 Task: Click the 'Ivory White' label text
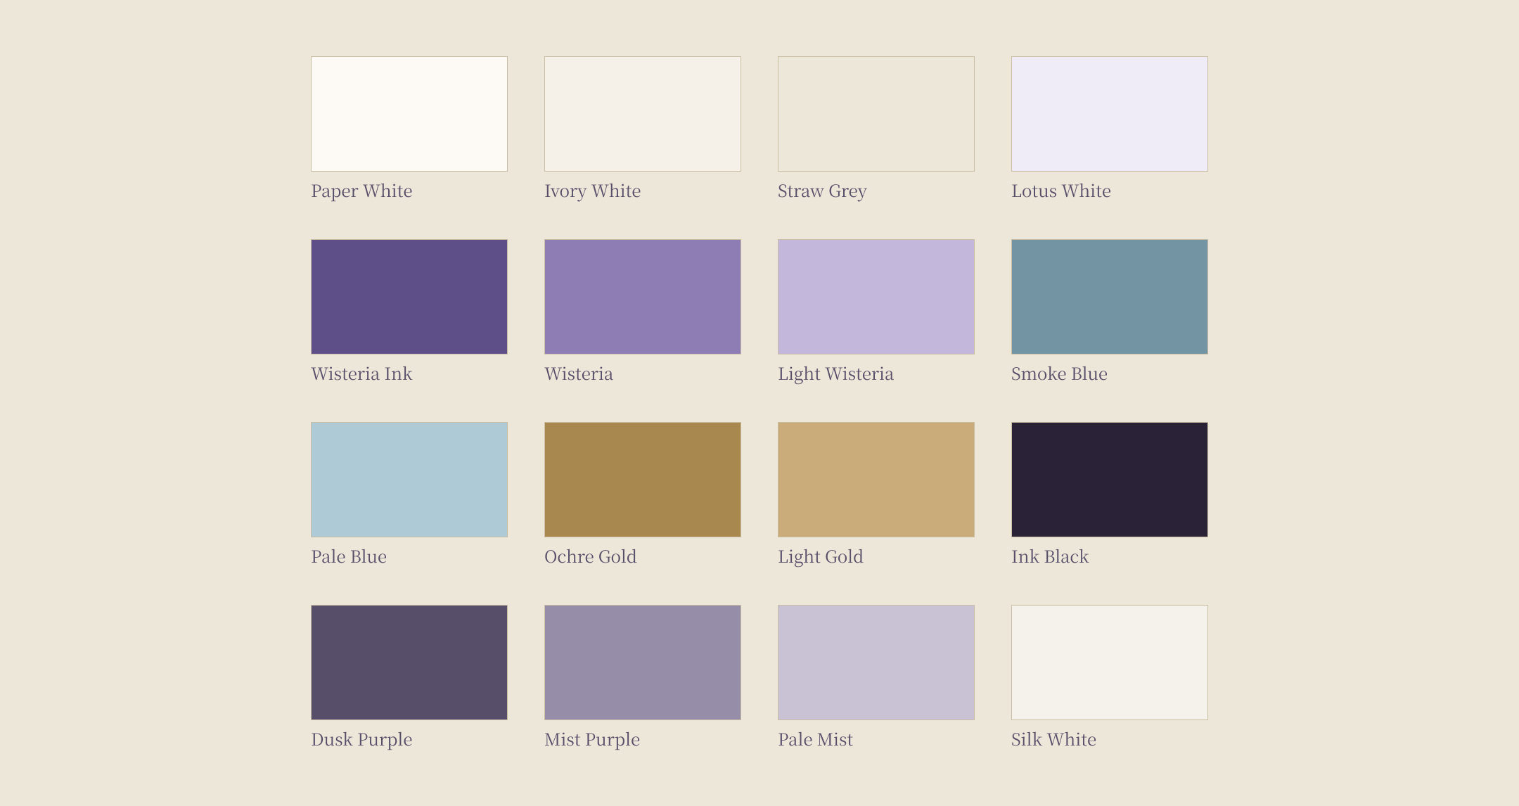[x=593, y=191]
